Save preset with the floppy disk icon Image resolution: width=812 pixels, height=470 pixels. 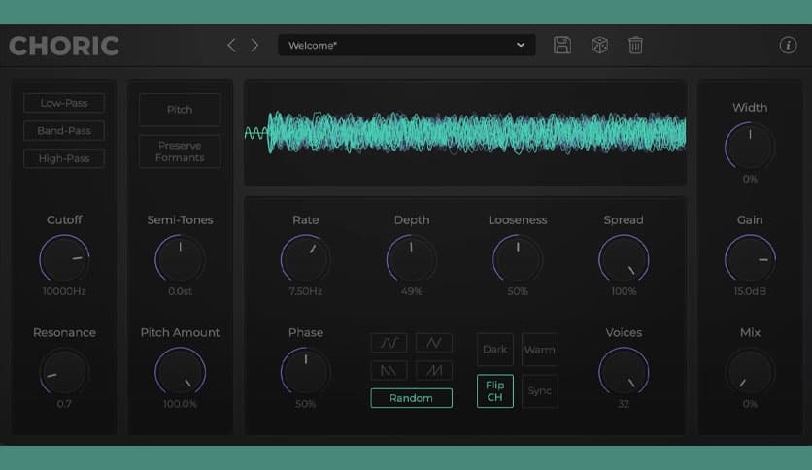coord(561,45)
